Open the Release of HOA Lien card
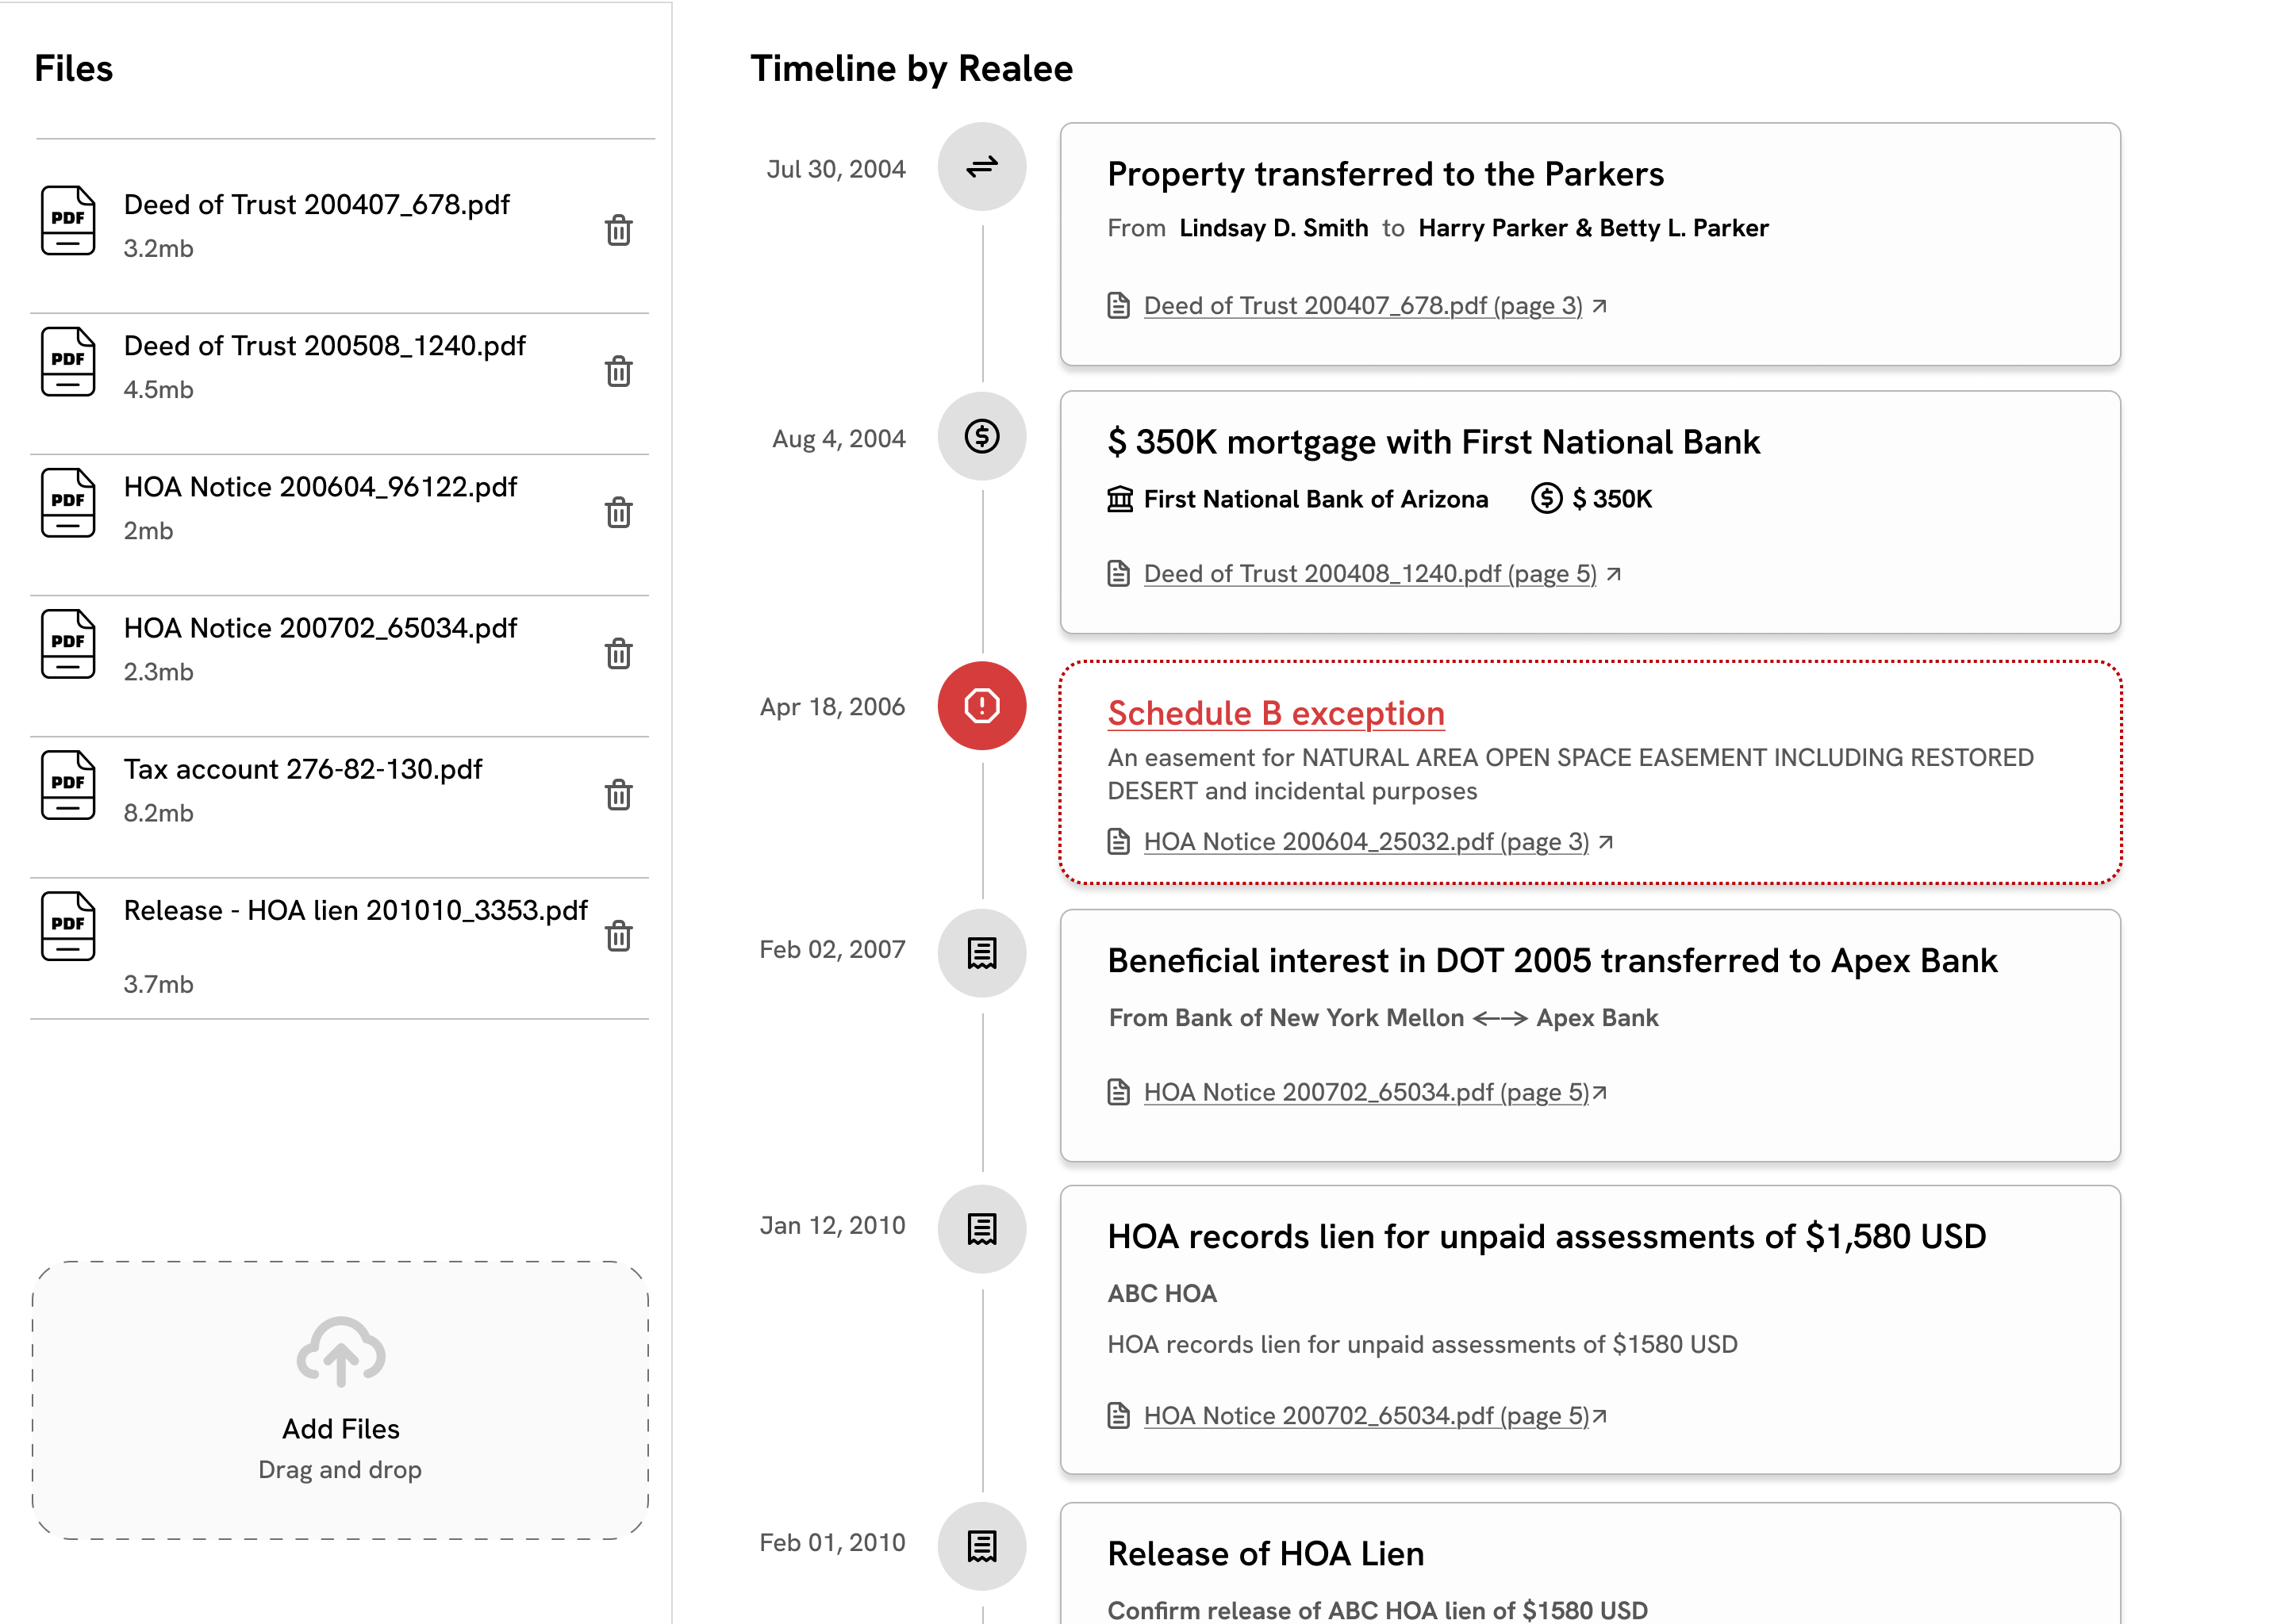 (x=1265, y=1554)
